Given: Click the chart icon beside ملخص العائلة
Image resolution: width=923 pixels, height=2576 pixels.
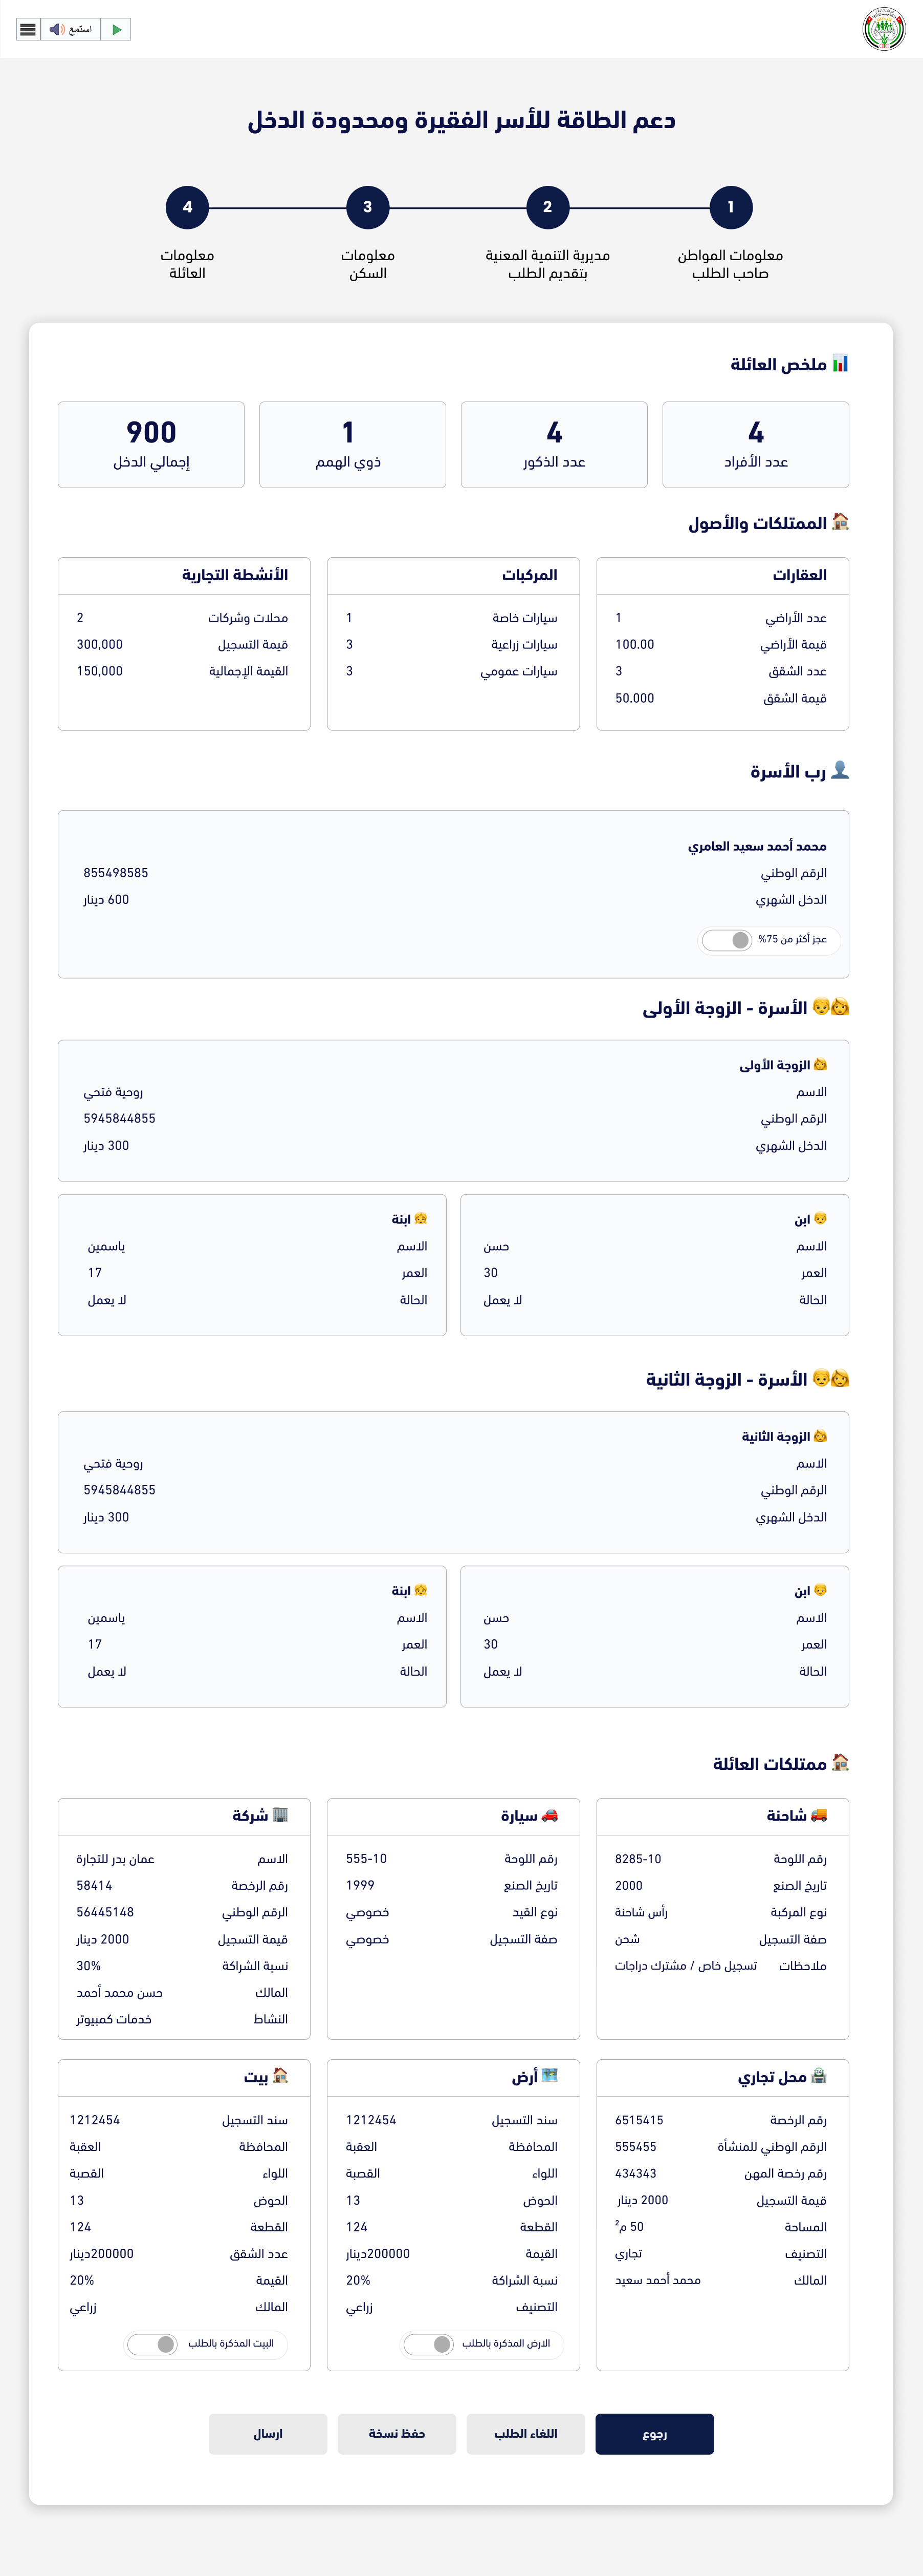Looking at the screenshot, I should click(x=840, y=363).
